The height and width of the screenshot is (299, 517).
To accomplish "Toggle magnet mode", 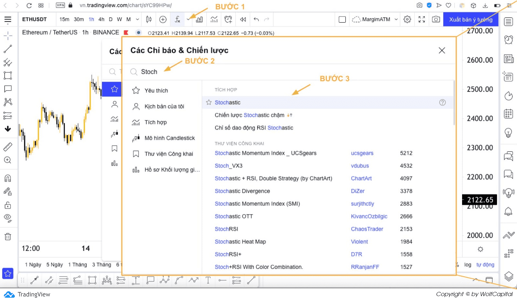I will coord(8,178).
